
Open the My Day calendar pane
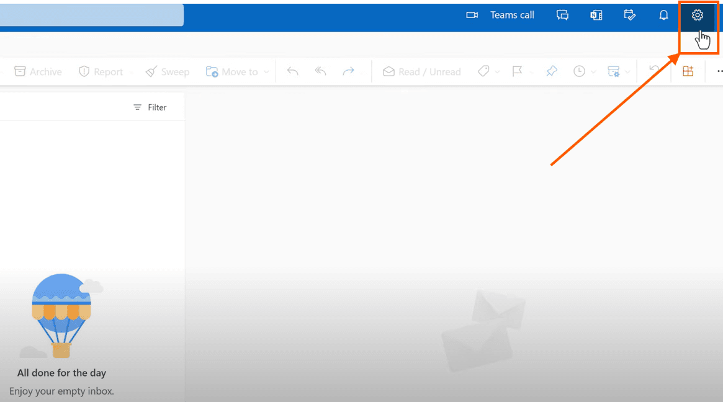[x=630, y=14]
